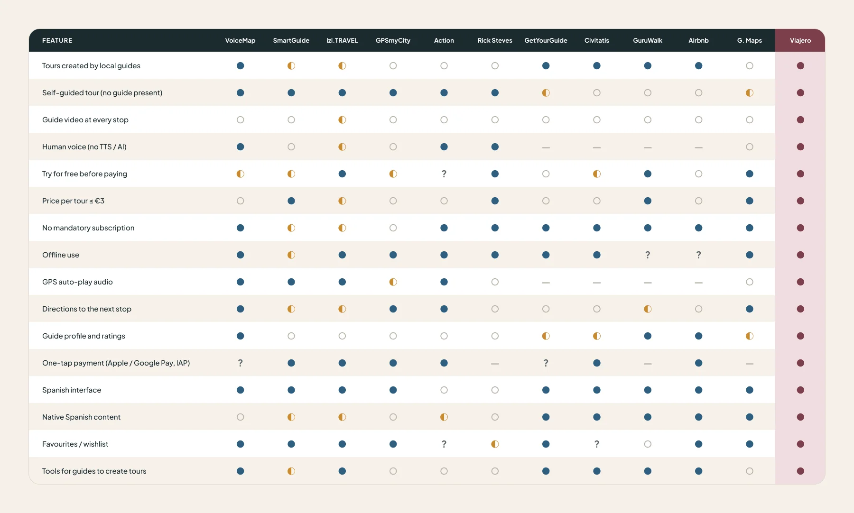Click GetYourGuide question mark in One-tap payment row
The image size is (854, 513).
pos(546,363)
